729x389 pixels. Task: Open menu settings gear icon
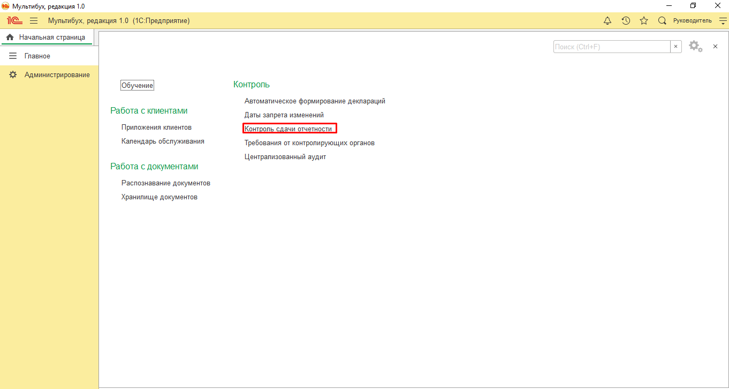(x=695, y=47)
